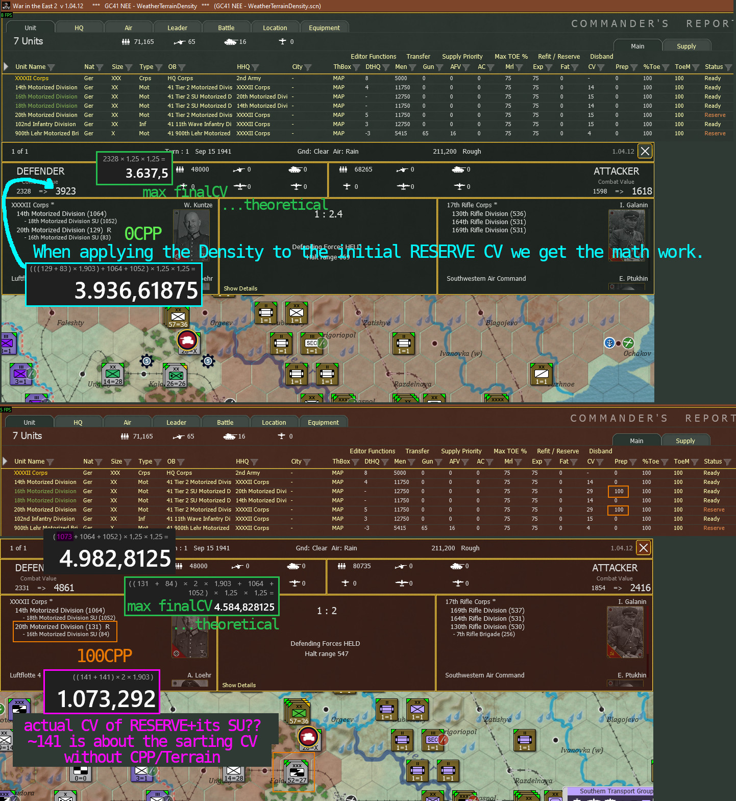The image size is (736, 801).
Task: Switch to Air tab in upper report
Action: coord(129,28)
